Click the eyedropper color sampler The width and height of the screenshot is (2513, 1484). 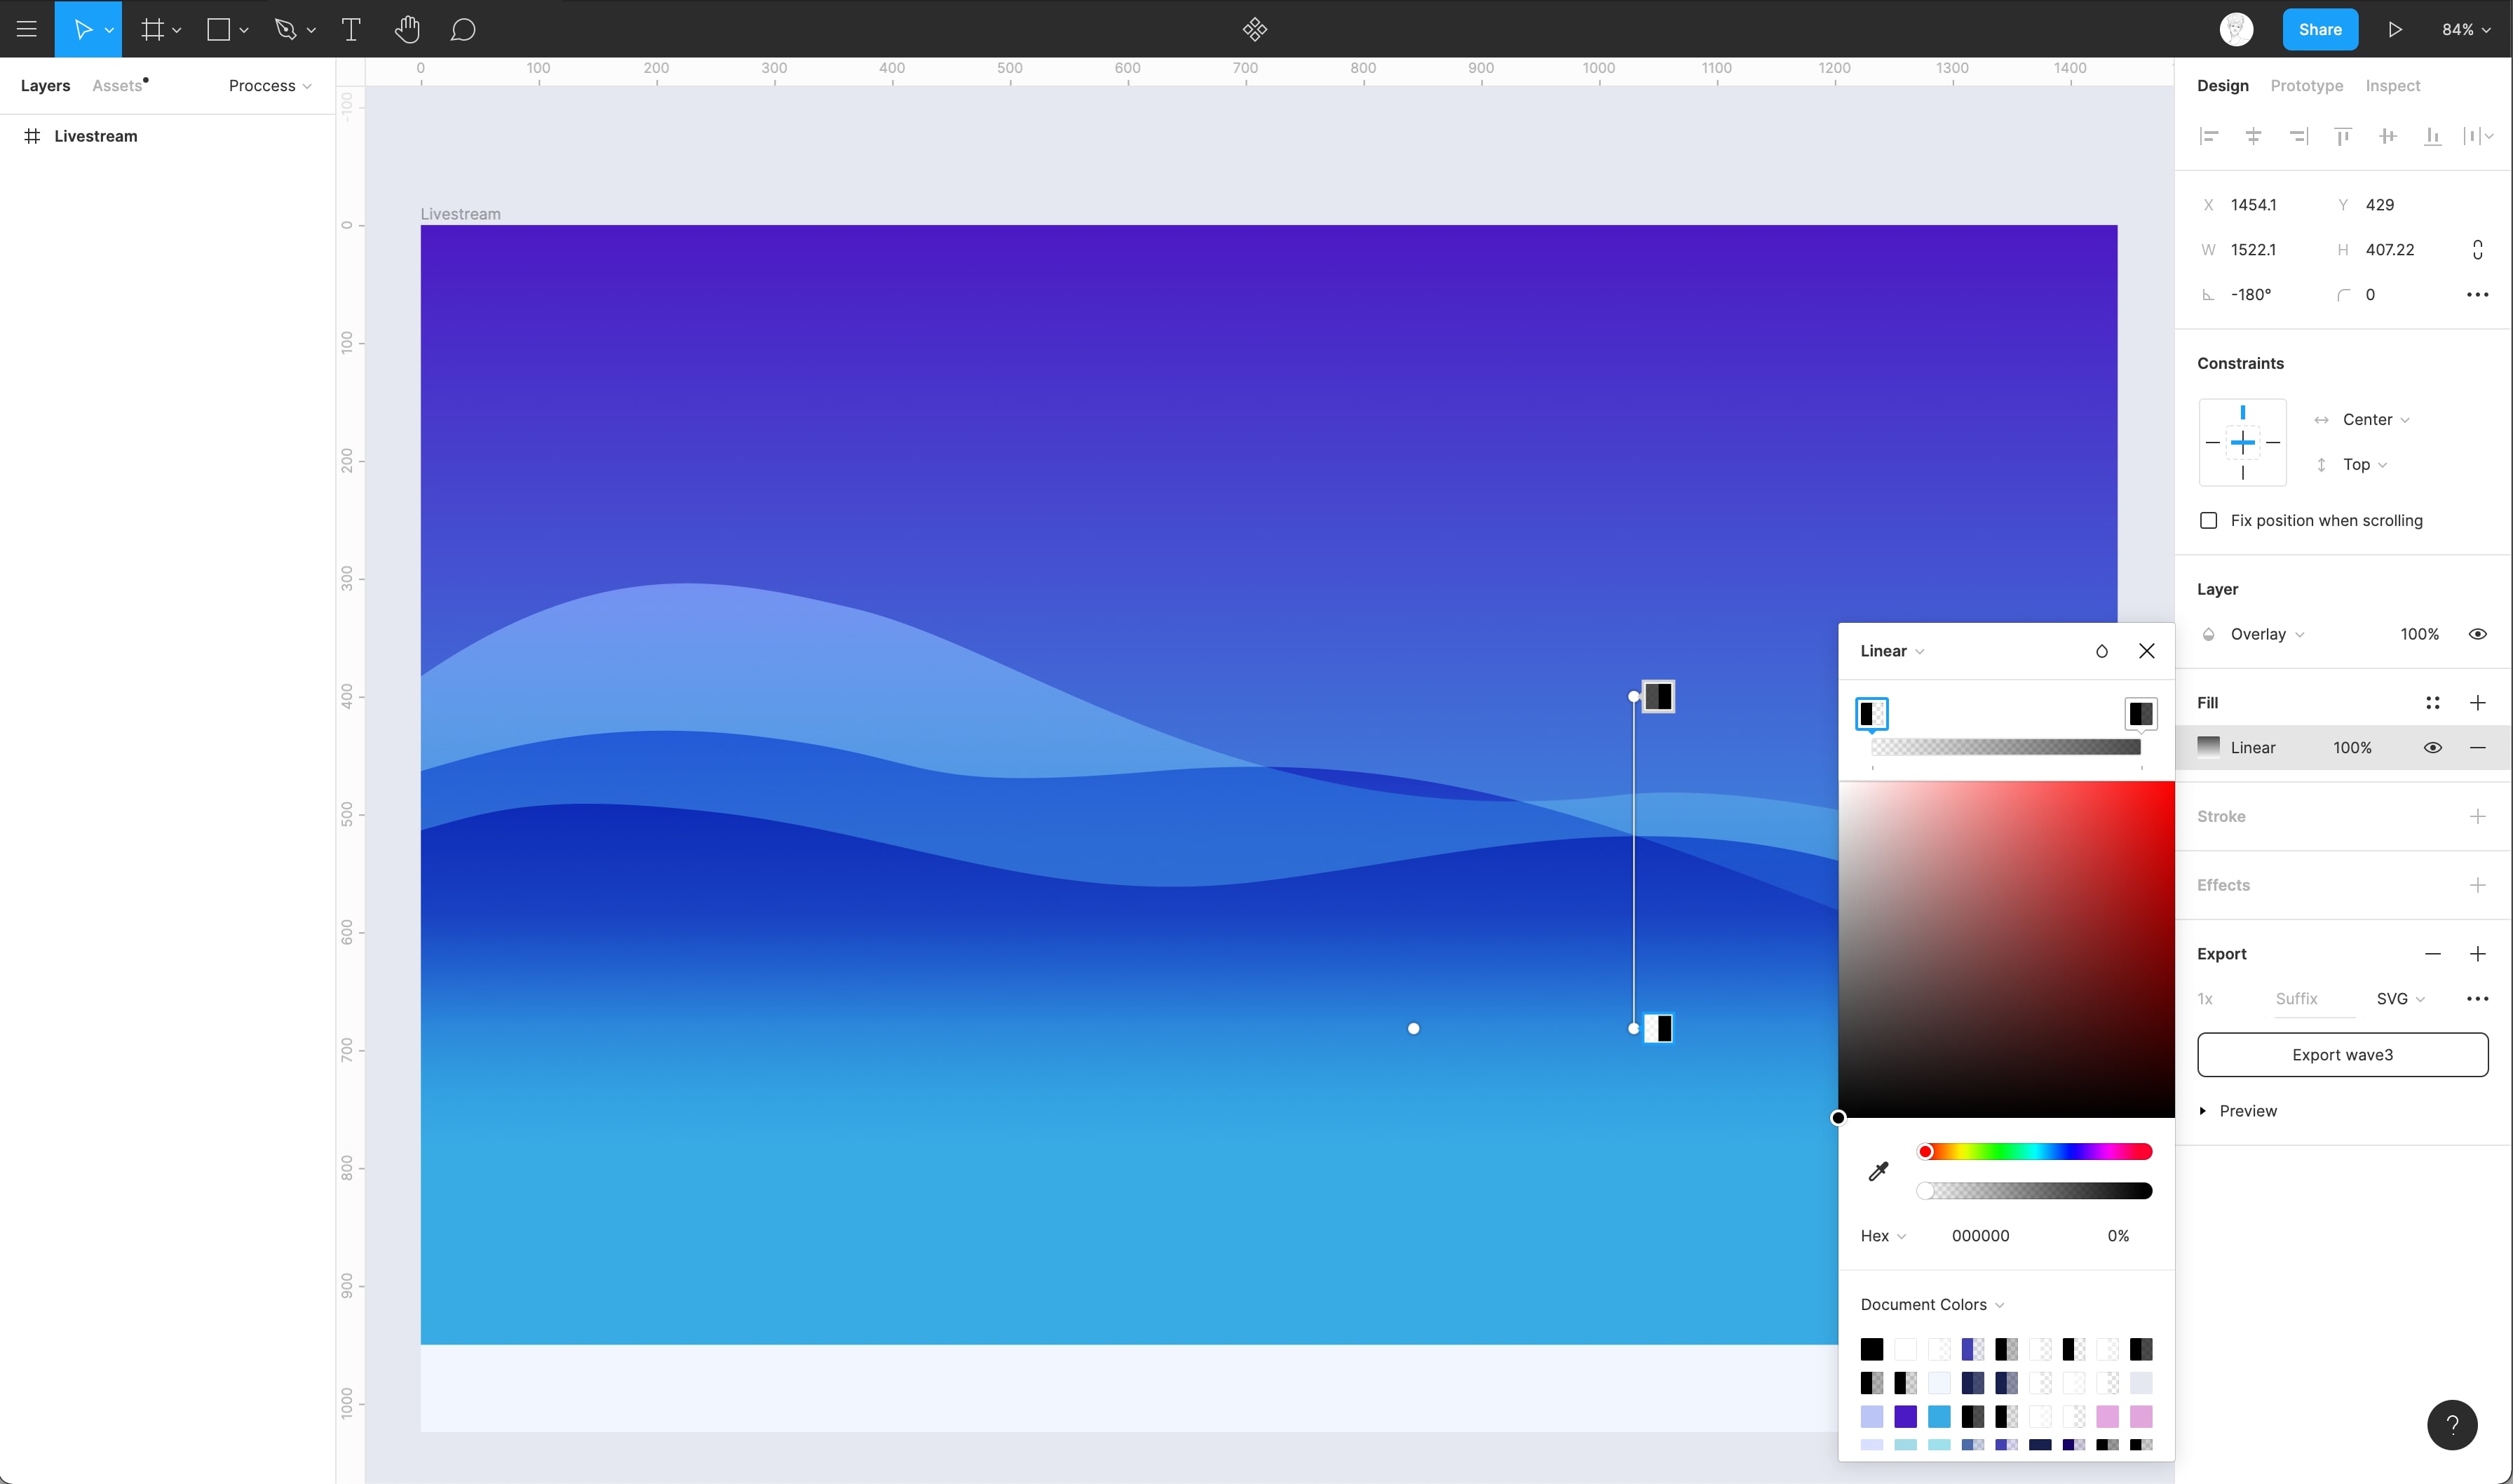tap(1878, 1171)
